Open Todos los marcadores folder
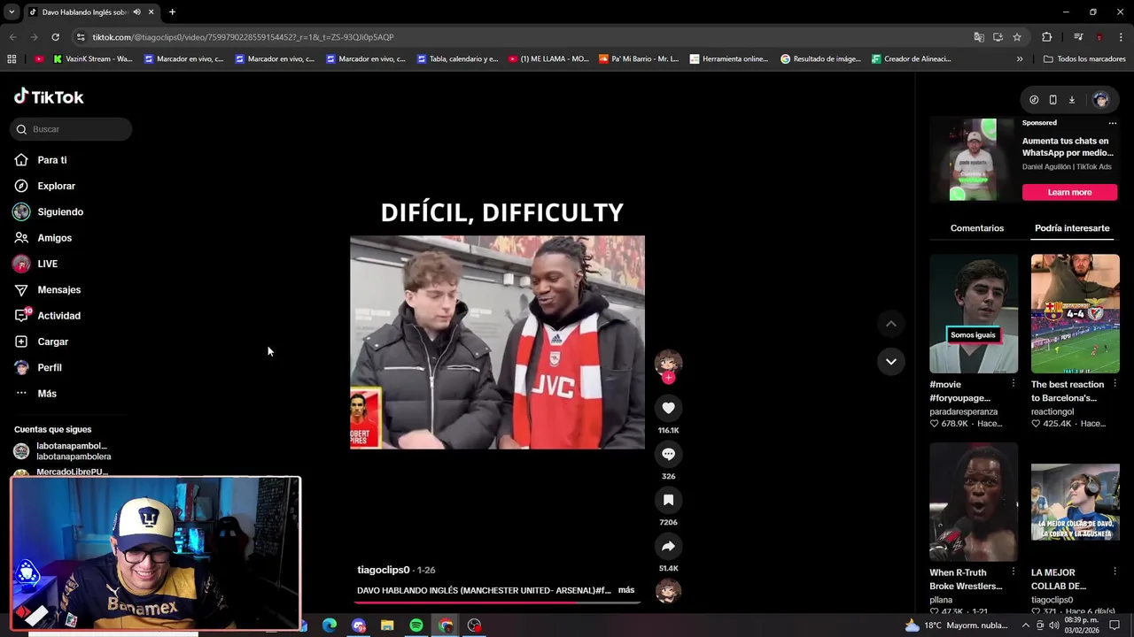Screen dimensions: 1134x637 (1084, 59)
